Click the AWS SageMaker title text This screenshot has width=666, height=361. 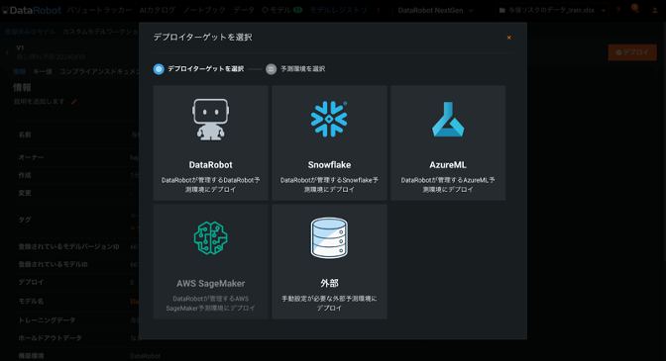pos(211,284)
